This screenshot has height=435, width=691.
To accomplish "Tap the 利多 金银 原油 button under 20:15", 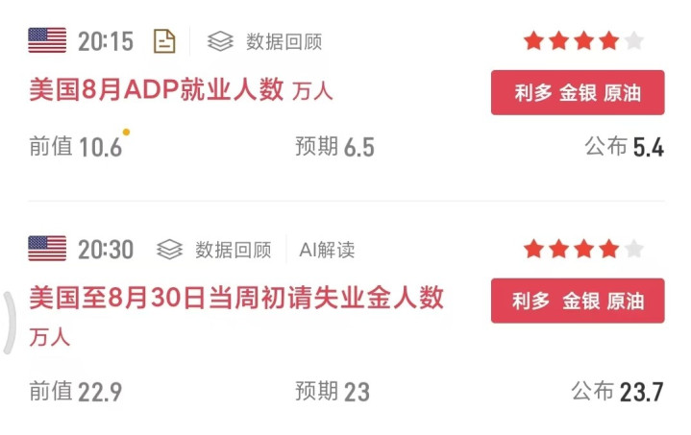I will (x=578, y=92).
